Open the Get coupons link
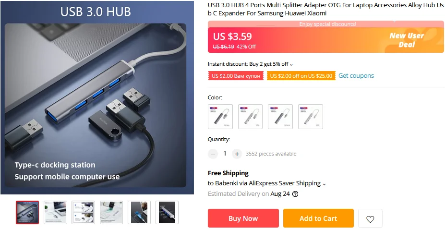 356,76
